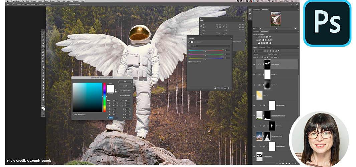Adjust the Navigator zoom slider
The width and height of the screenshot is (356, 167).
pyautogui.click(x=277, y=28)
